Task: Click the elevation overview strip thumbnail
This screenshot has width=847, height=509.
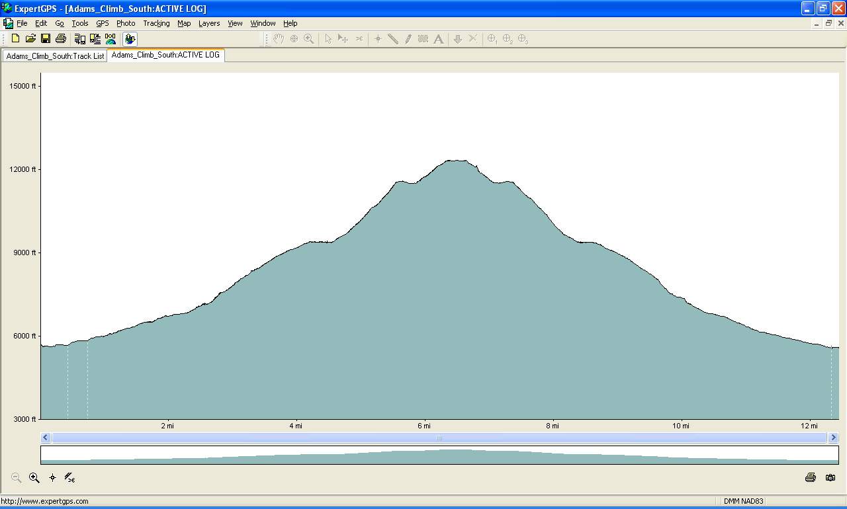Action: coord(439,455)
